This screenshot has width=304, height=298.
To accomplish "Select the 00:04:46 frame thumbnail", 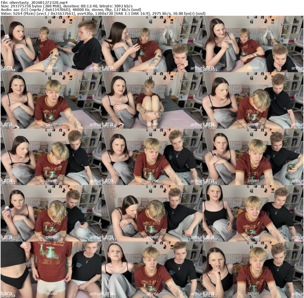I will click(253, 100).
